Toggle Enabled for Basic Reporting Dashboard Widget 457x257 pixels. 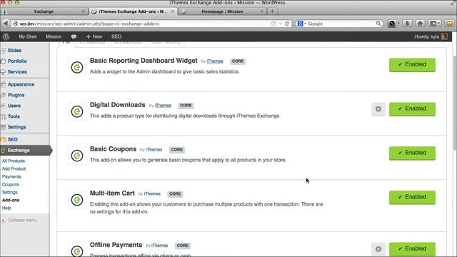(x=412, y=65)
